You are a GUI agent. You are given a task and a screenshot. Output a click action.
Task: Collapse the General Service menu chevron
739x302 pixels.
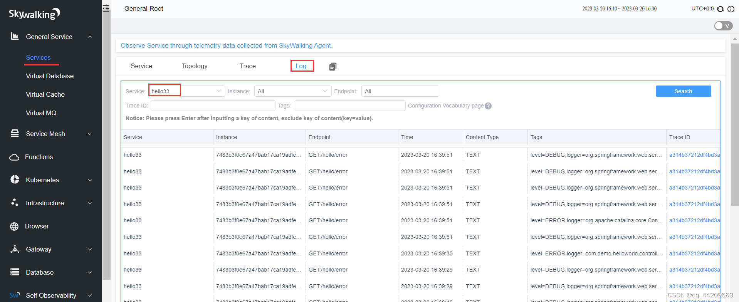coord(90,37)
